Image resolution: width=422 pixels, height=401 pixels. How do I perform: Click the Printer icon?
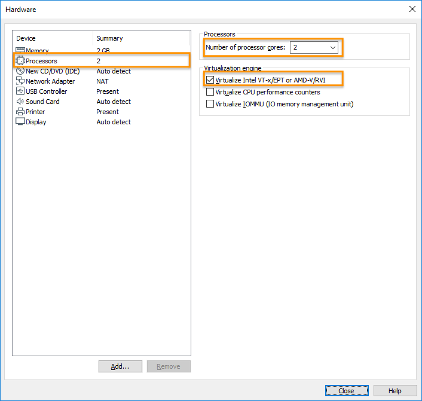tap(20, 111)
